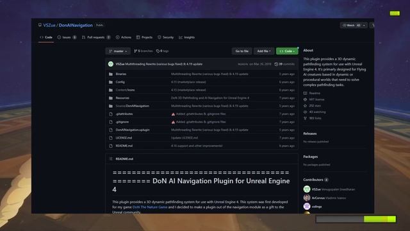View the 5 branches link
The image size is (410, 231).
coord(143,51)
